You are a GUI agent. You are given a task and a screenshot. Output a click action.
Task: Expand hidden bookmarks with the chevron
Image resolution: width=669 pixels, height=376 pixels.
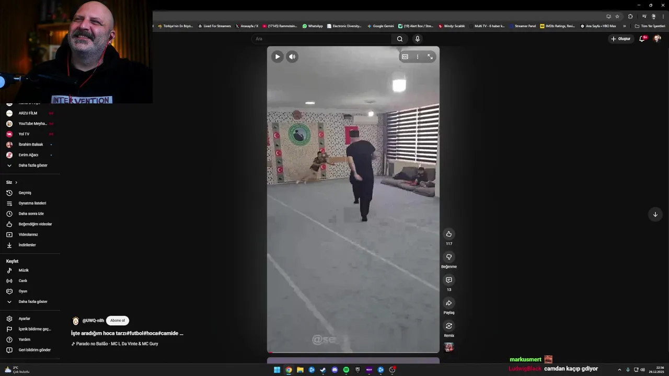click(x=624, y=26)
